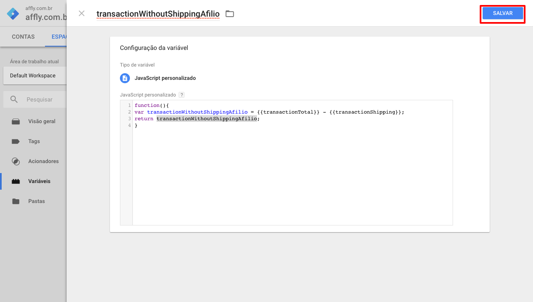Open the Default Workspace selector

(33, 76)
